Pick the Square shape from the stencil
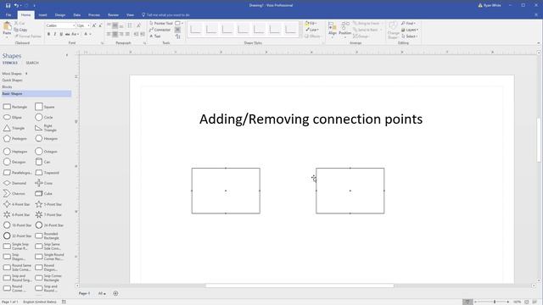Viewport: 543px width, 305px height. (x=45, y=107)
